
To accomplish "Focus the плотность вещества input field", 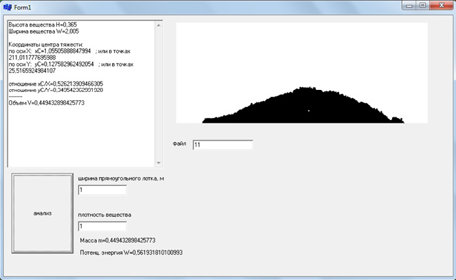I will coord(102,226).
